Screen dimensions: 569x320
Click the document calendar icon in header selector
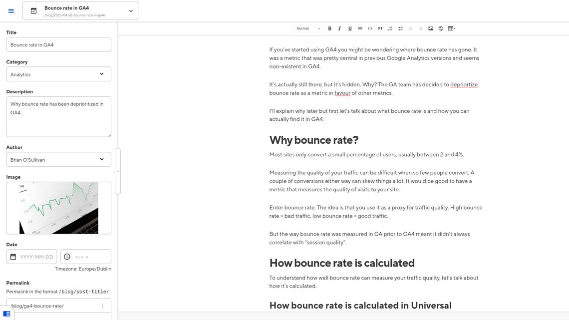tap(33, 11)
